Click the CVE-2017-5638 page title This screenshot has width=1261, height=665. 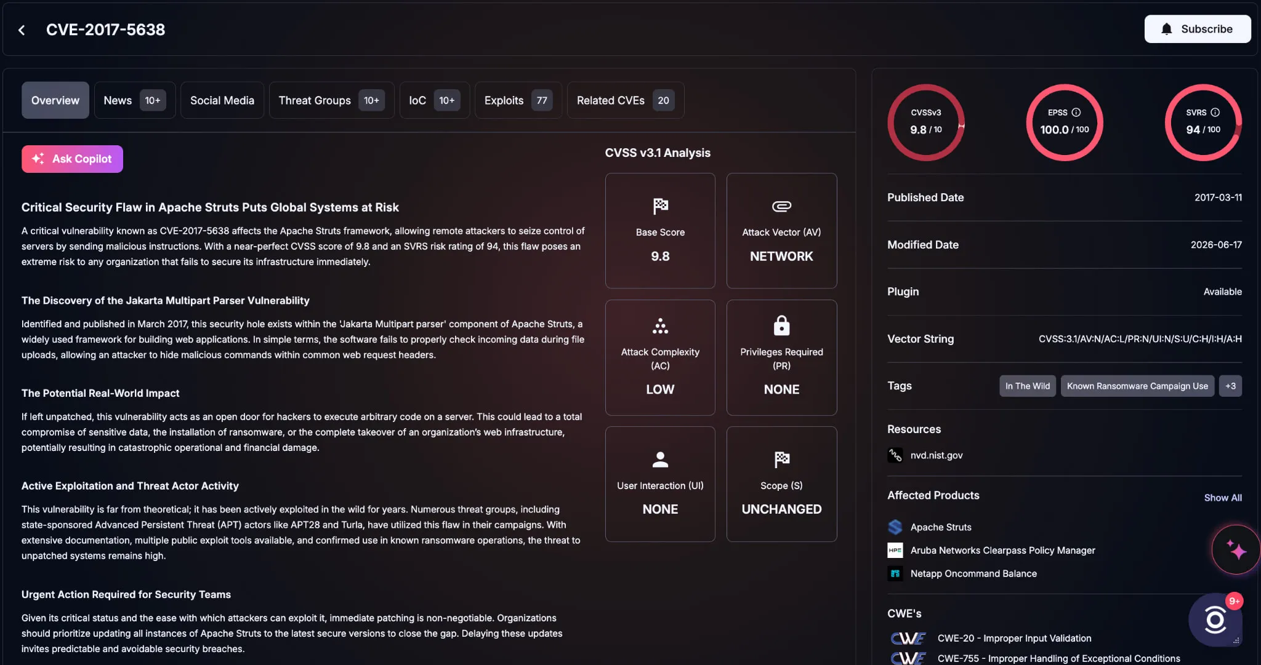[105, 30]
